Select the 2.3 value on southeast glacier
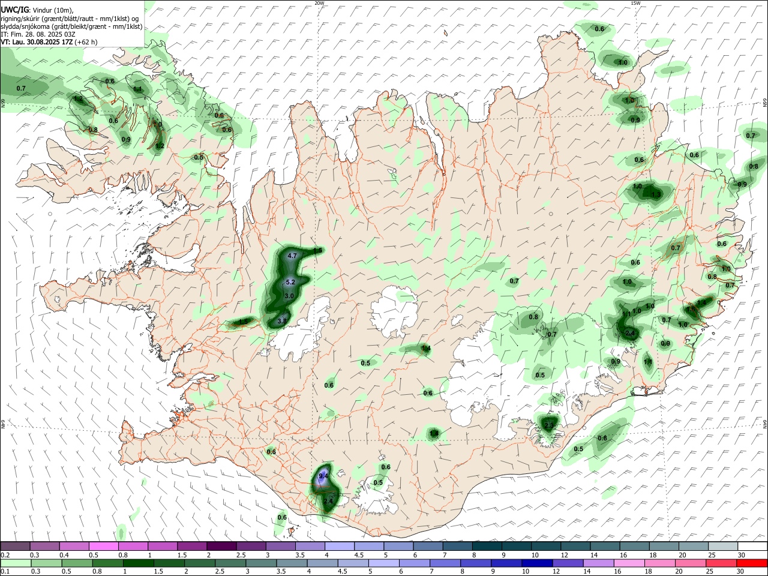 549,425
